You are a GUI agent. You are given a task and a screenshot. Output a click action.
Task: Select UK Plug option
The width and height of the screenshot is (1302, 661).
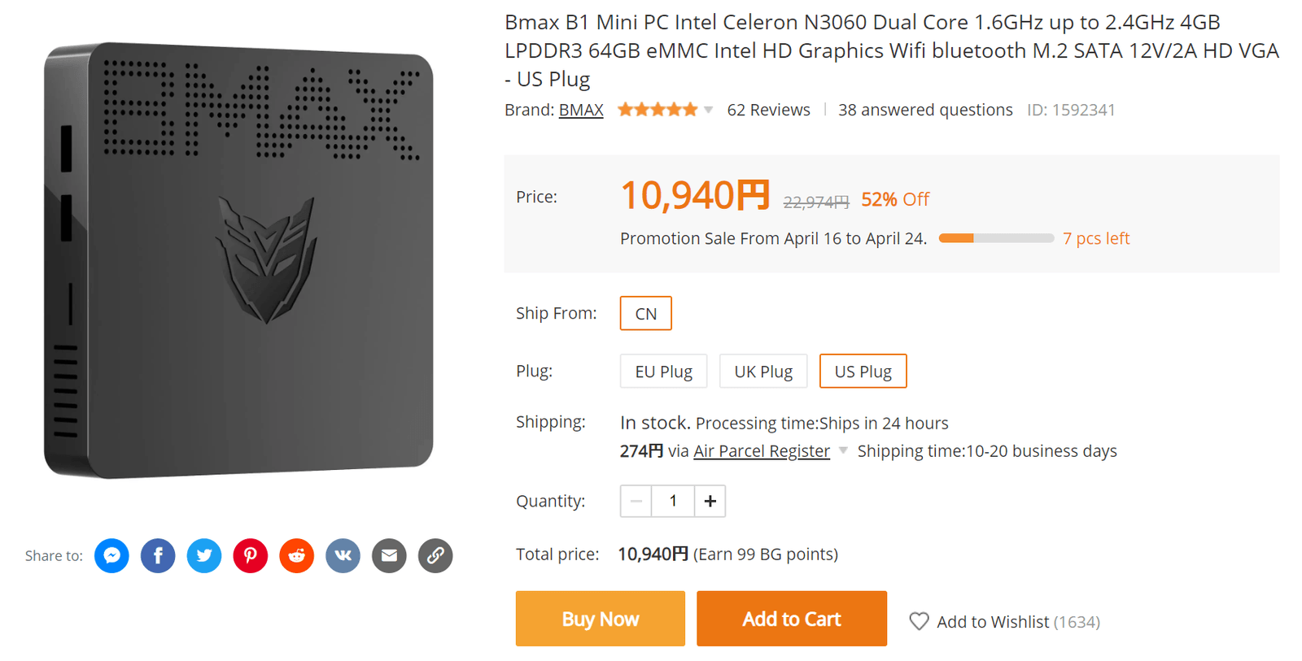tap(763, 372)
